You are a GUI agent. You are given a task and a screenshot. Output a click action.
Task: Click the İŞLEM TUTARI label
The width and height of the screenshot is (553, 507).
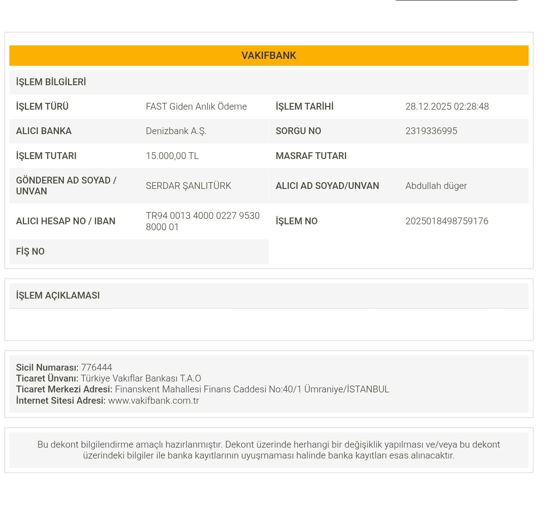46,156
